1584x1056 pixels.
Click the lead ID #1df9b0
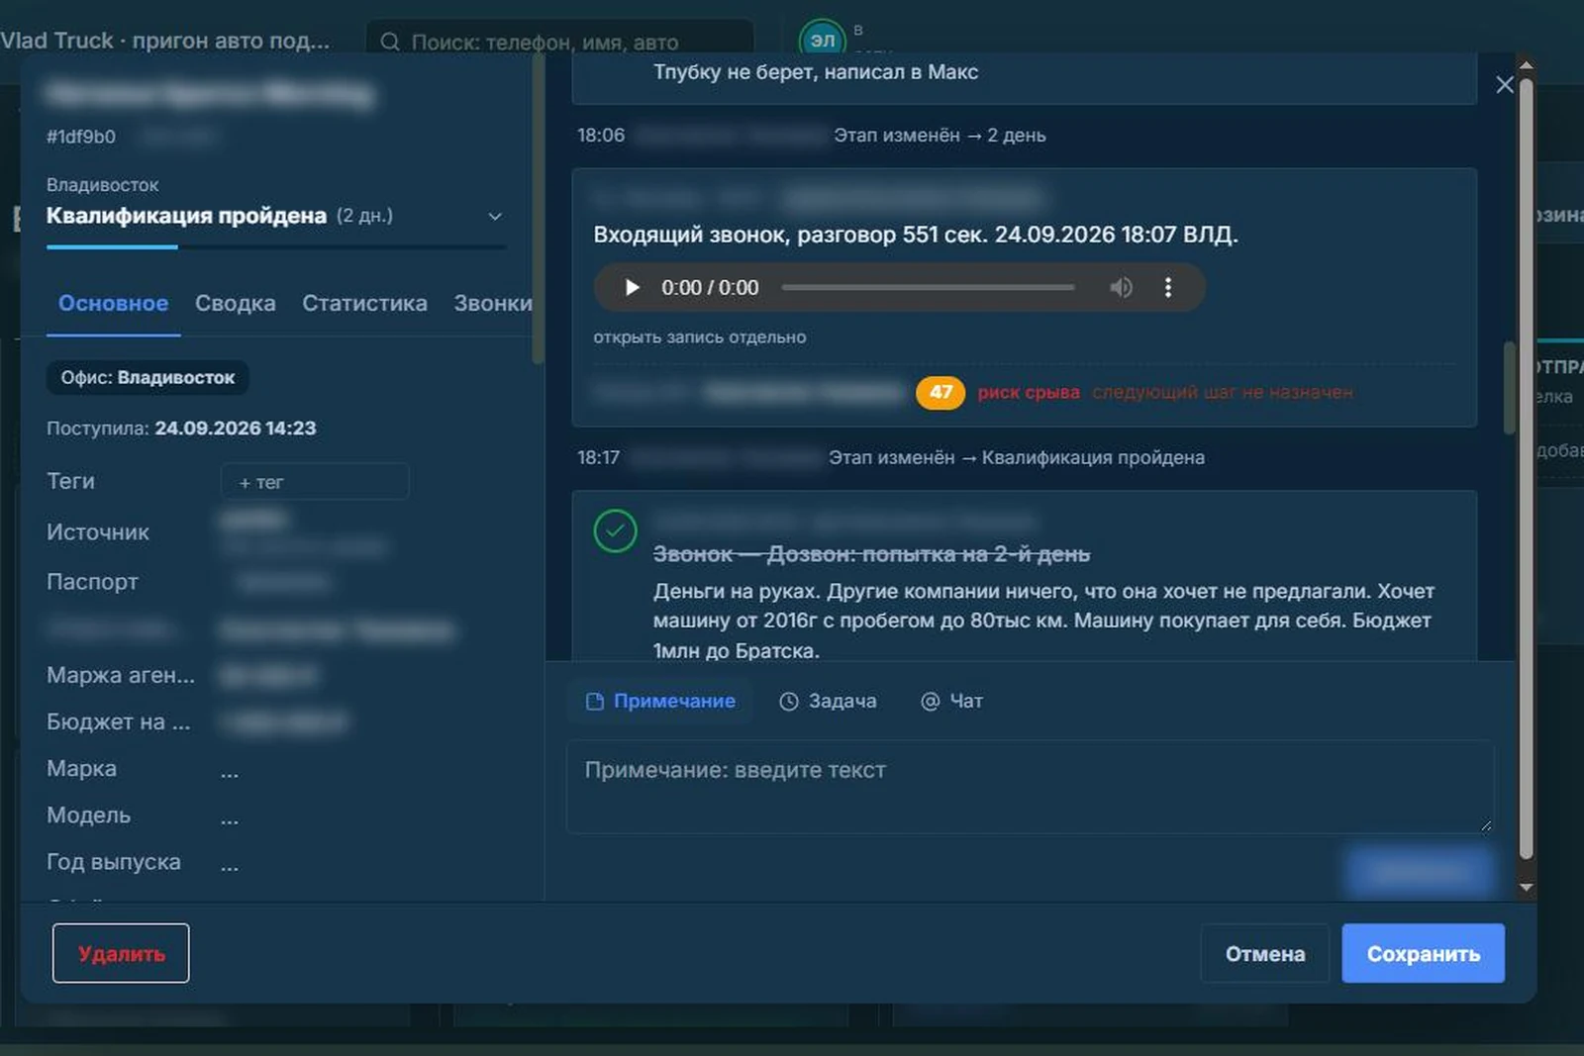coord(81,137)
